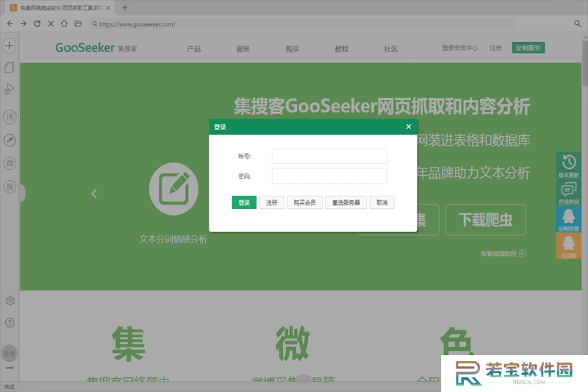Open the 产品 menu

pyautogui.click(x=194, y=49)
